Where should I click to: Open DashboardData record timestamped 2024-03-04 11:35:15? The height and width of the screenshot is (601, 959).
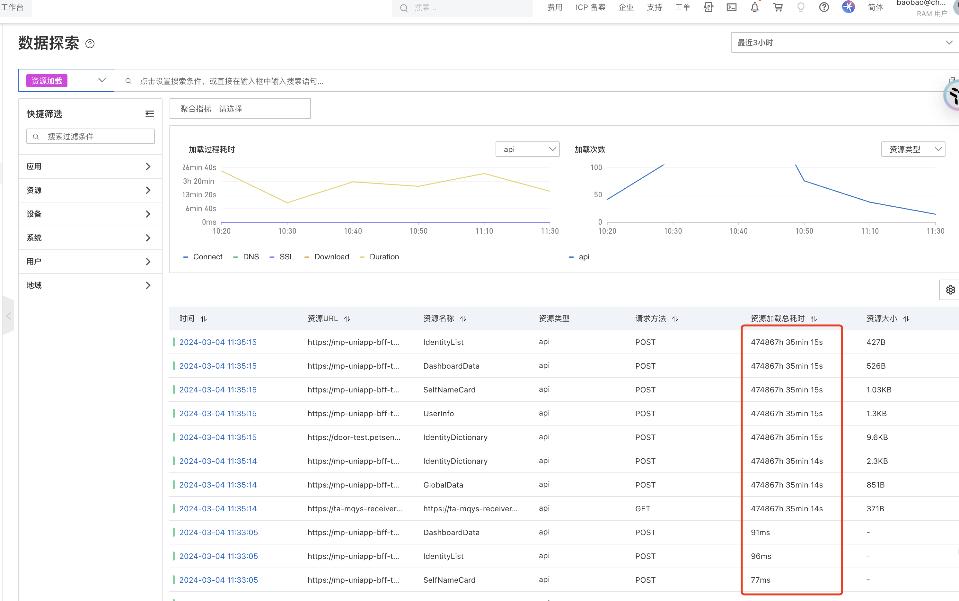coord(218,366)
